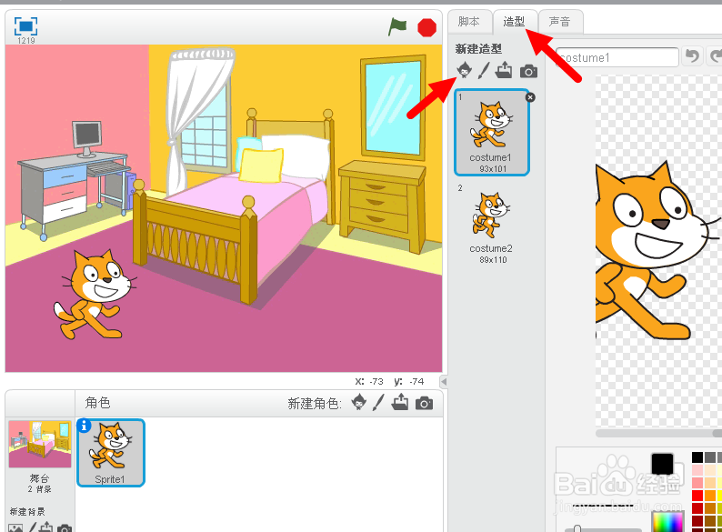Open the 造型 costumes tab
The height and width of the screenshot is (532, 722).
tap(515, 22)
